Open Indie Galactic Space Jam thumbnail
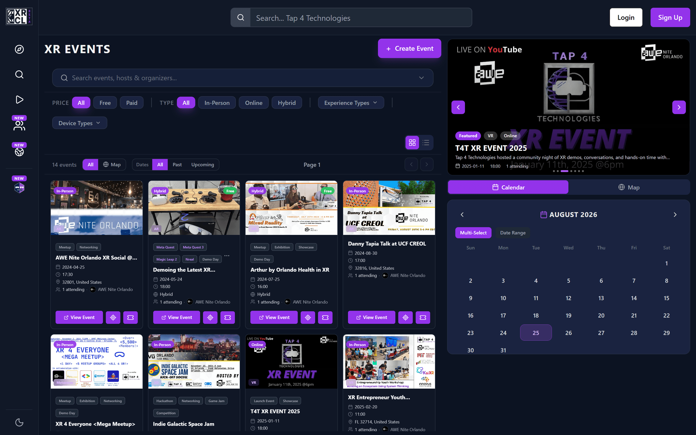696x435 pixels. pyautogui.click(x=194, y=361)
